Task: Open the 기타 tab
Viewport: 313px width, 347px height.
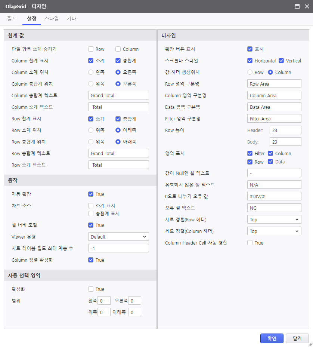Action: [71, 19]
